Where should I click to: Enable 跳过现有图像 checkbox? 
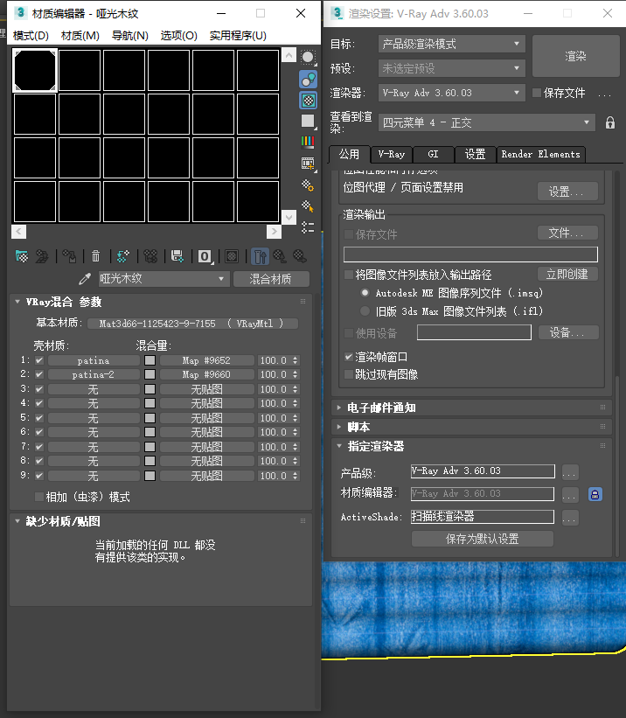(349, 374)
